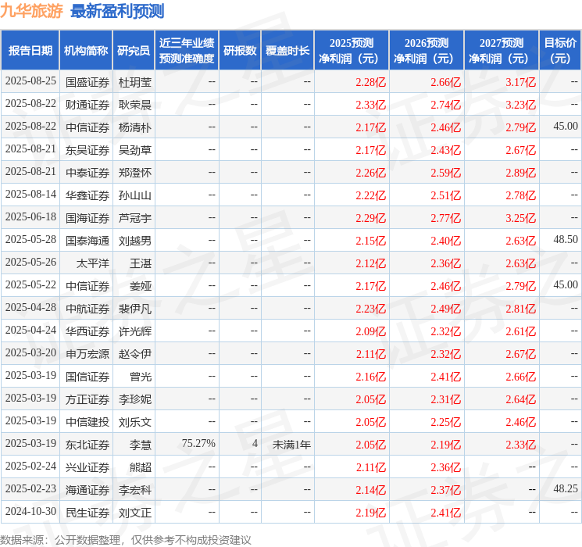This screenshot has height=547, width=582.
Task: Click institution 中信建投
Action: [87, 422]
